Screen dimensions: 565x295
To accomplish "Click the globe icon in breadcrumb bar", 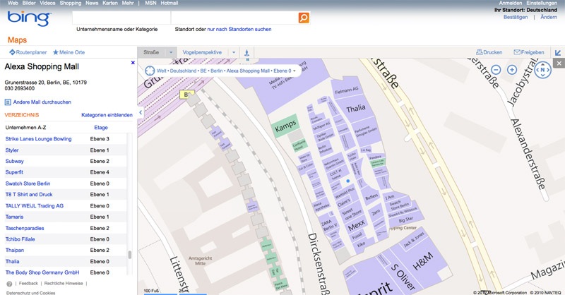I will click(x=150, y=71).
